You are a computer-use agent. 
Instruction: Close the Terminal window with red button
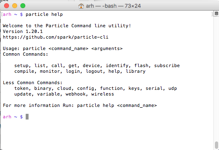coord(7,6)
